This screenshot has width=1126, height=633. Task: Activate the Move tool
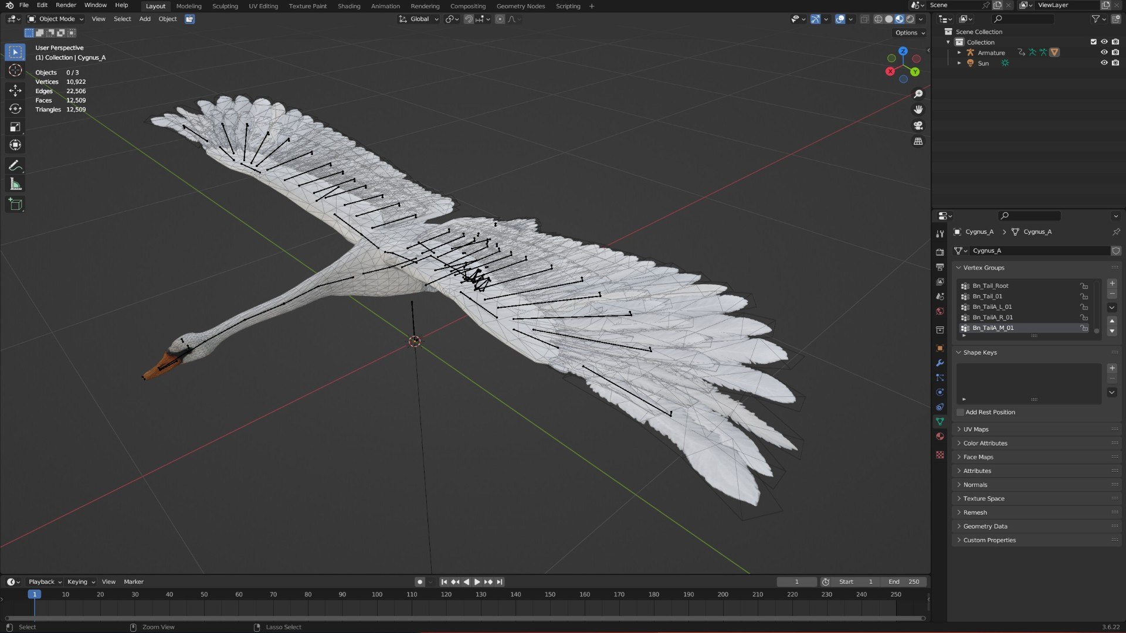15,90
